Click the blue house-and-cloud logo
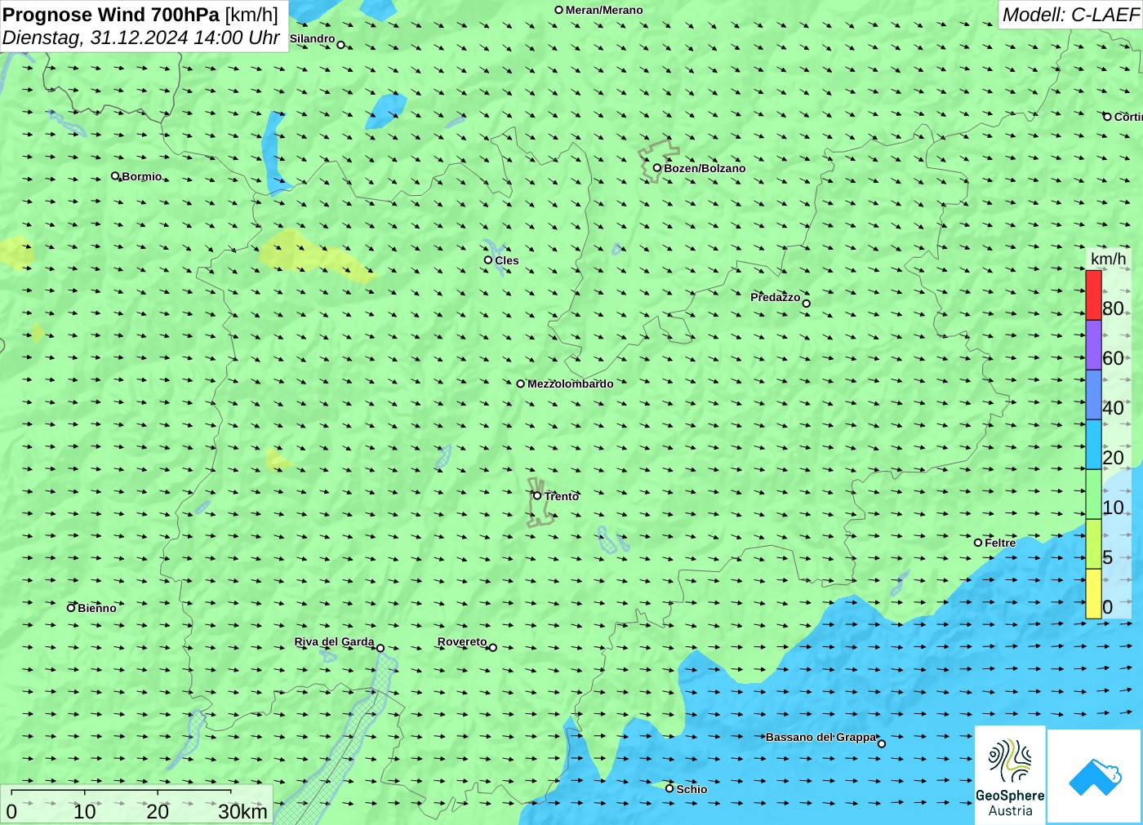The height and width of the screenshot is (825, 1143). coord(1094,776)
